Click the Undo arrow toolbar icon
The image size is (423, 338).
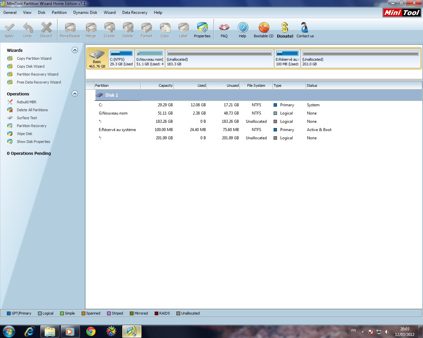tap(28, 30)
